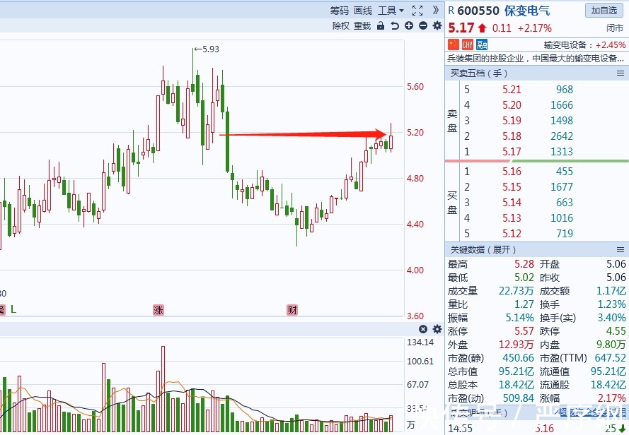Image resolution: width=629 pixels, height=435 pixels.
Task: Click 最低 value 5.02
Action: click(524, 278)
